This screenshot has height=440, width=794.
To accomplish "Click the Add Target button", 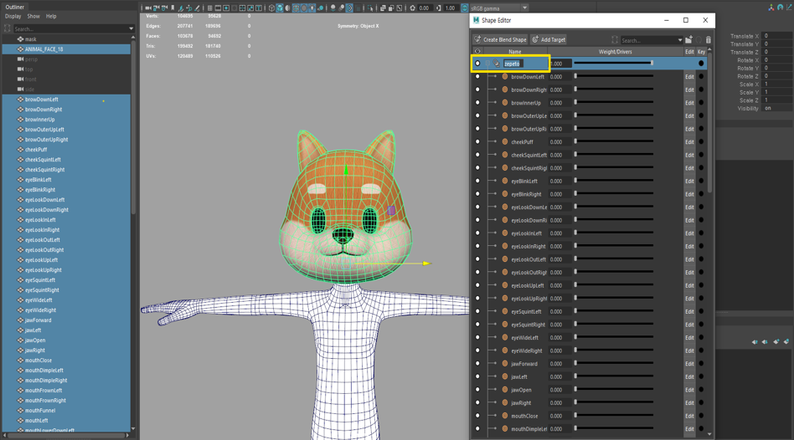I will tap(549, 39).
